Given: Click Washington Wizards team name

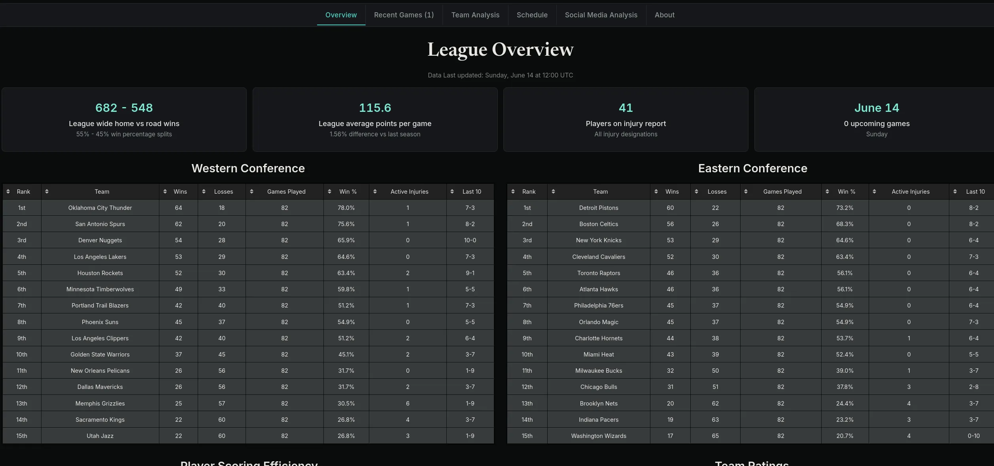Looking at the screenshot, I should 599,436.
